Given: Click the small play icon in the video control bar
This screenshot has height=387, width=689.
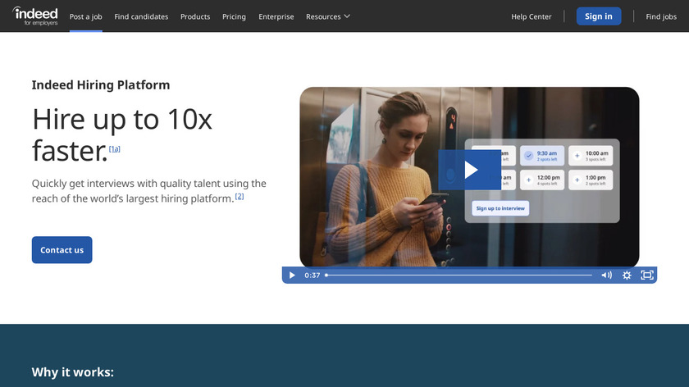Looking at the screenshot, I should pyautogui.click(x=292, y=275).
